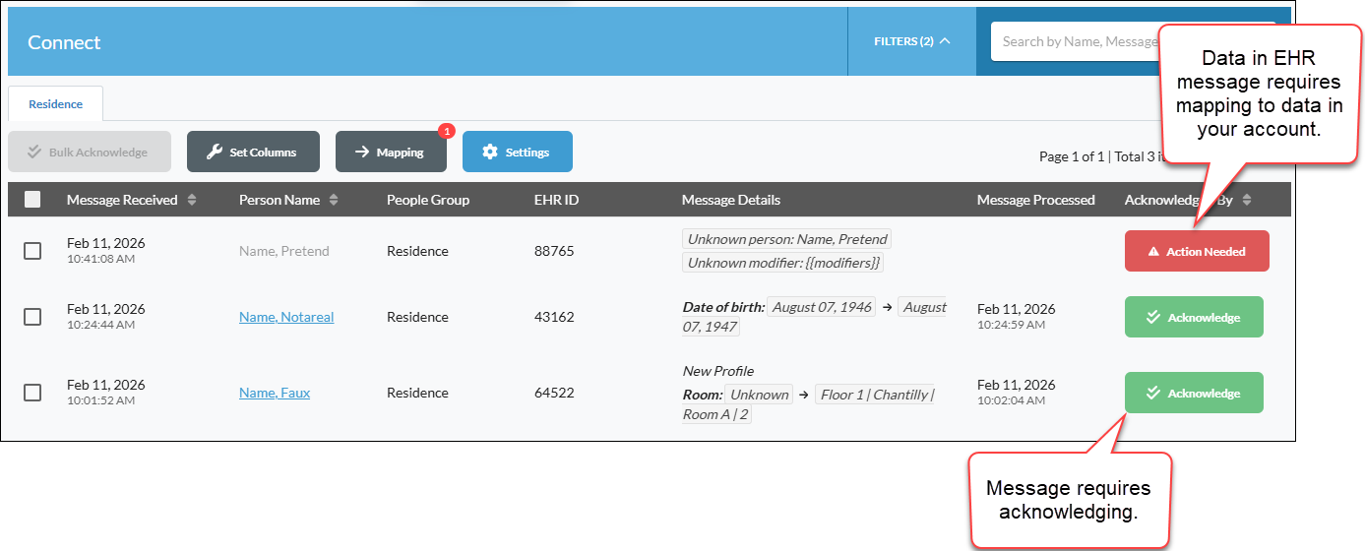Click the double-check icon for Name, Notareal
Image resolution: width=1365 pixels, height=551 pixels.
(1154, 318)
